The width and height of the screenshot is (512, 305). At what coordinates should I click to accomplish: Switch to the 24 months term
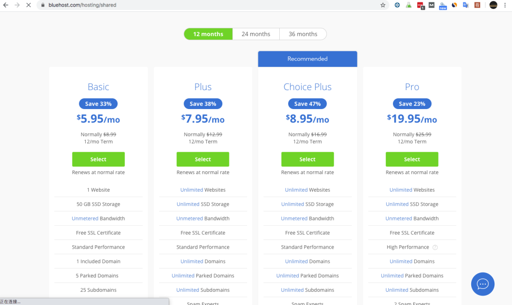click(256, 34)
